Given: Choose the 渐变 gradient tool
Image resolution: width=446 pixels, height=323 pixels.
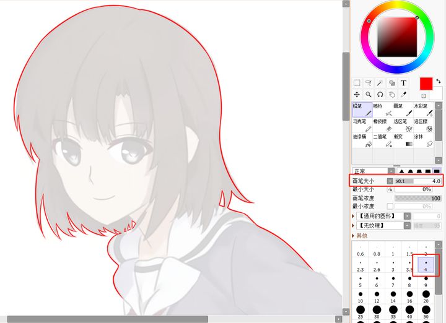Looking at the screenshot, I should pos(403,140).
